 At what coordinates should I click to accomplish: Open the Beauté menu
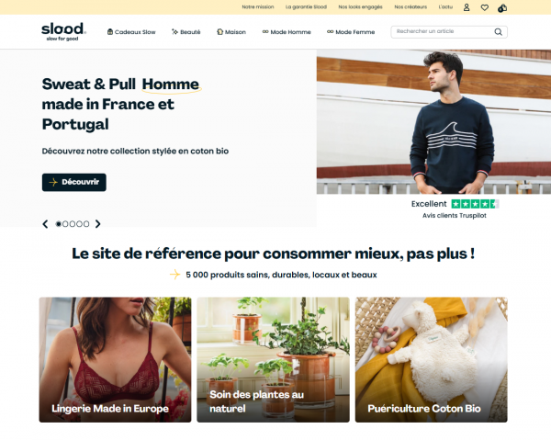186,32
